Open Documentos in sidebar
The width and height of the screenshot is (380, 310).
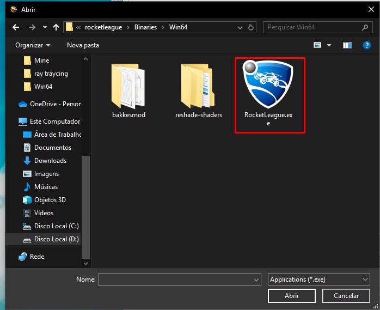[x=47, y=148]
